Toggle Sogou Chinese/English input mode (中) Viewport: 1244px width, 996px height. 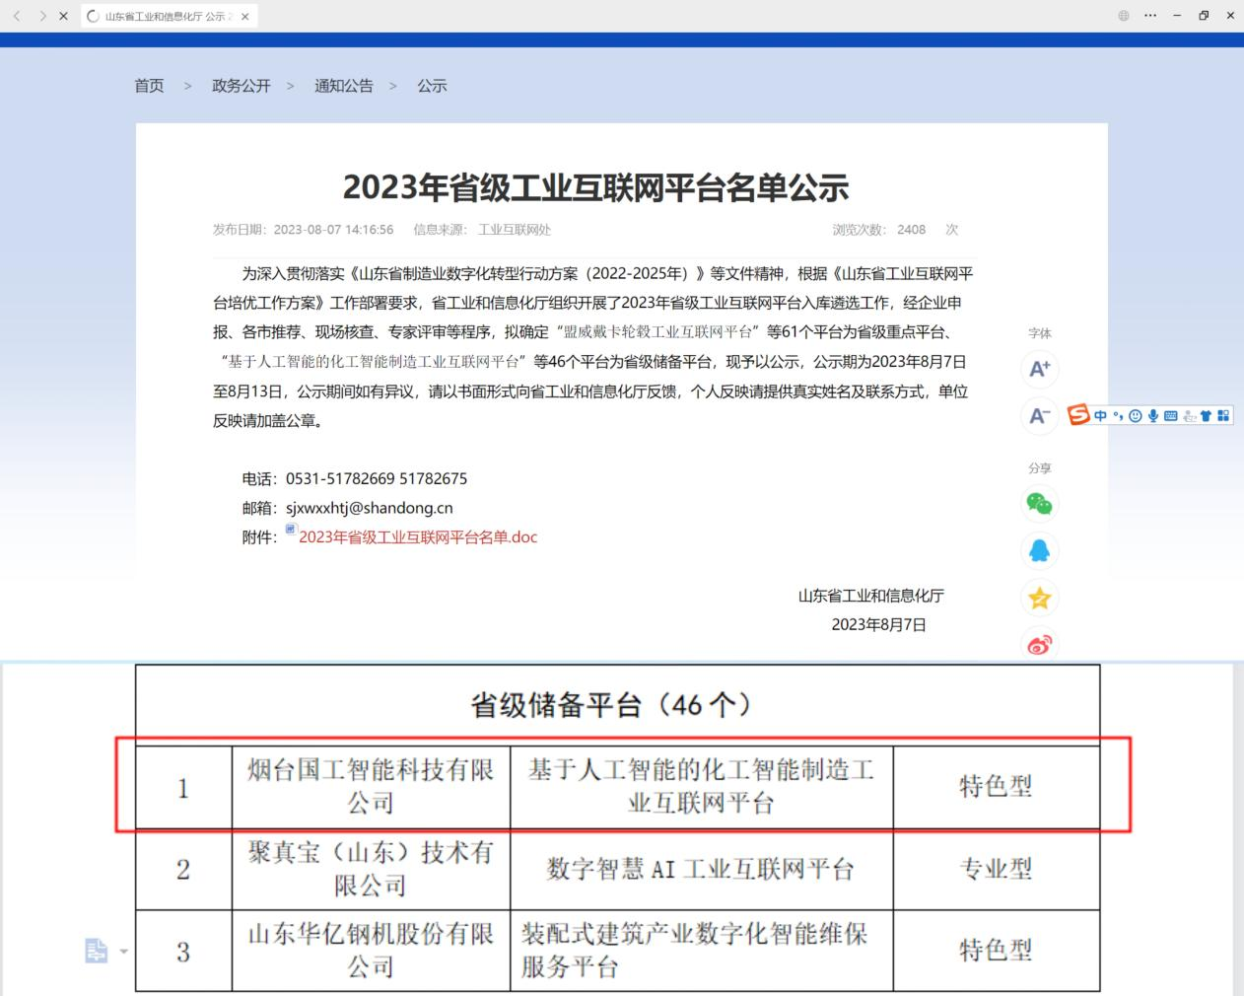1100,416
